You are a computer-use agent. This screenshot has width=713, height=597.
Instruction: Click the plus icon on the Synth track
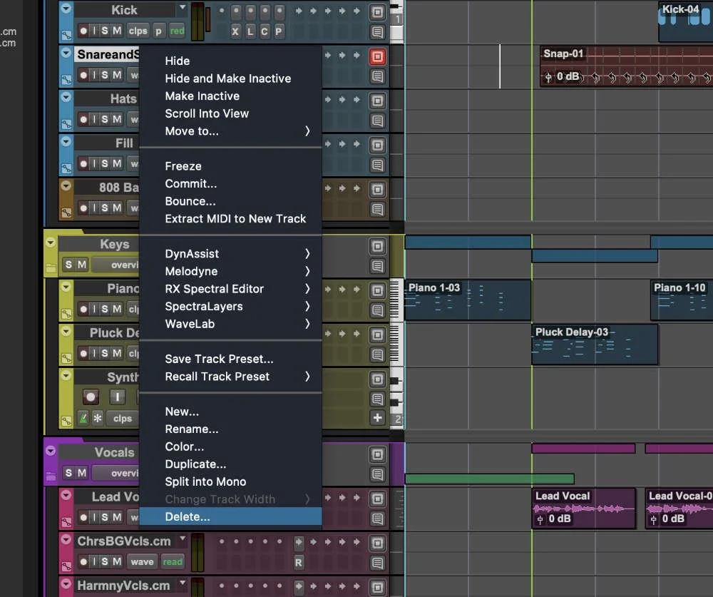pos(377,418)
